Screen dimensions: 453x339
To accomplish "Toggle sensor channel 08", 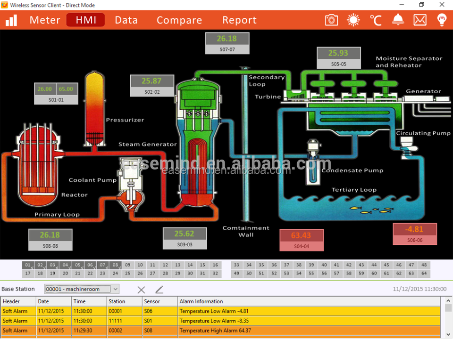I will [115, 265].
